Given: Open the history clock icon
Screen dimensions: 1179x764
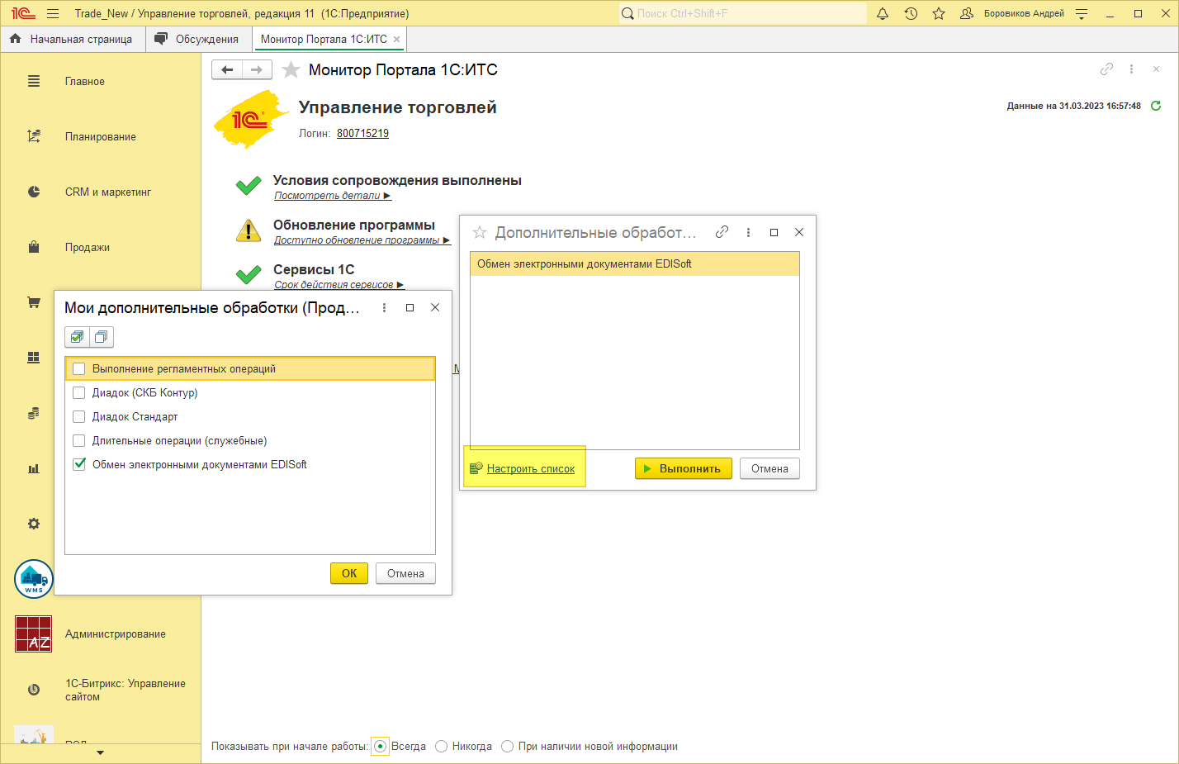Looking at the screenshot, I should [911, 13].
